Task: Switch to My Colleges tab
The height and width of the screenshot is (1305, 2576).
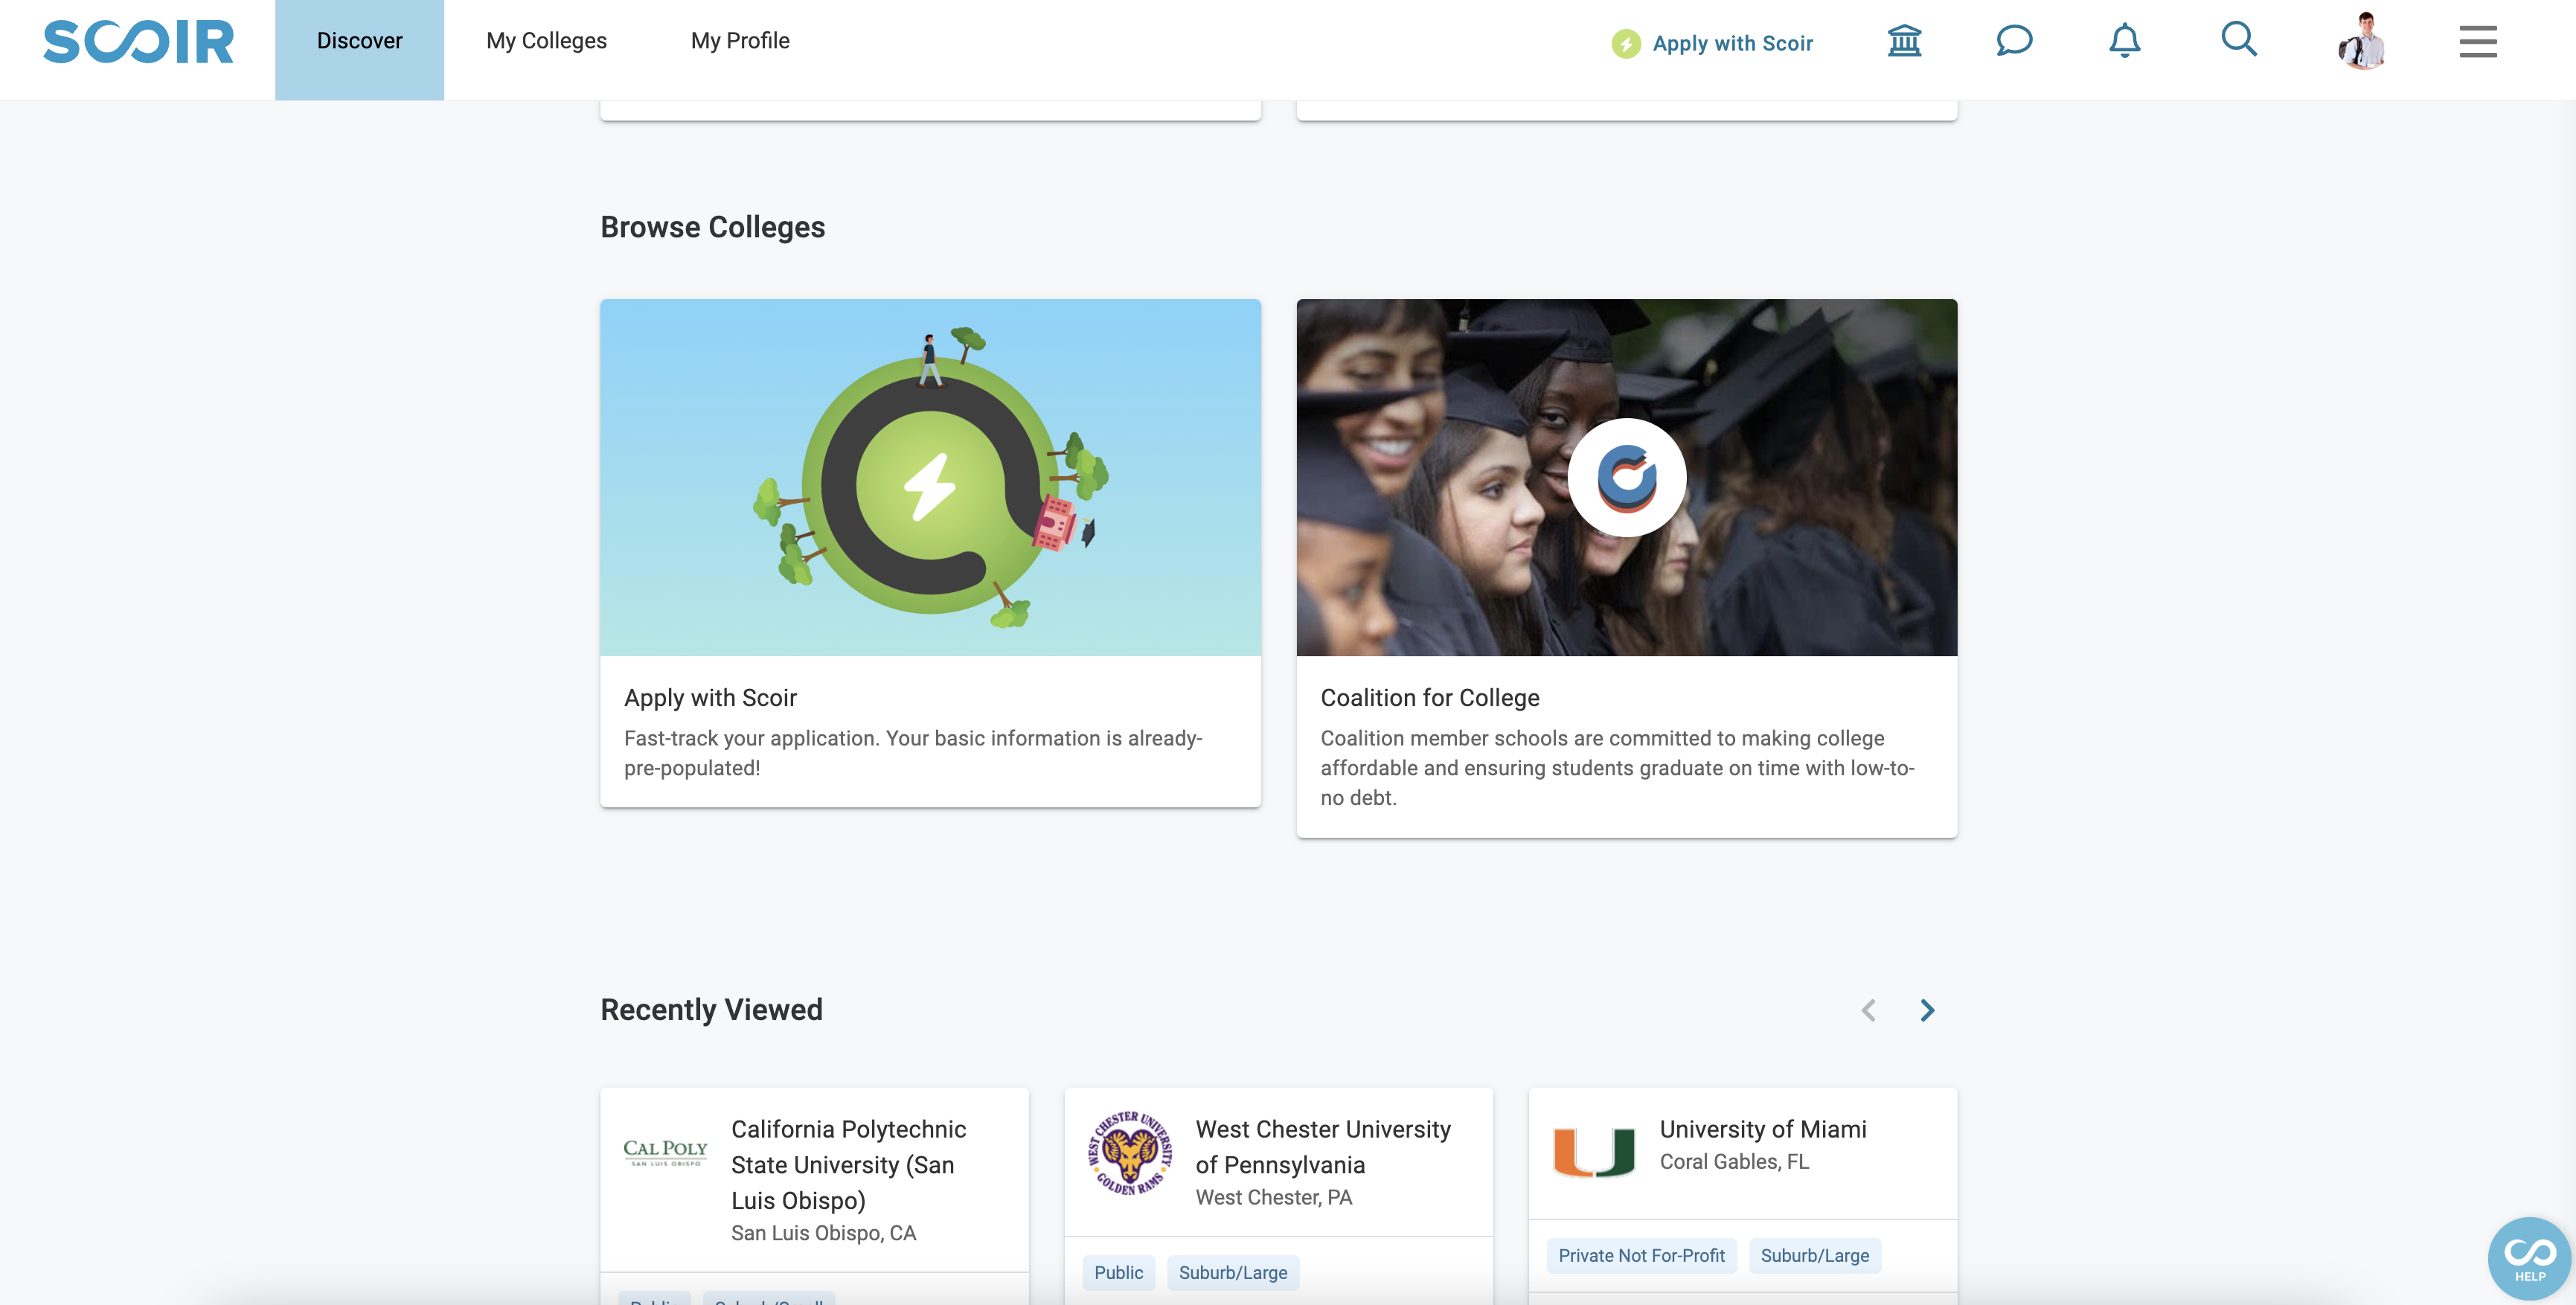Action: (546, 41)
